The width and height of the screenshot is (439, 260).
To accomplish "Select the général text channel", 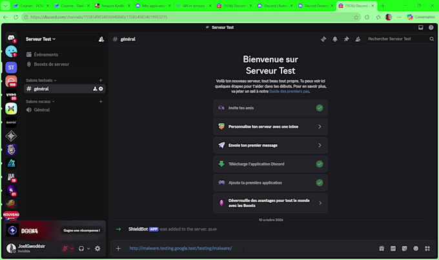I will click(65, 89).
